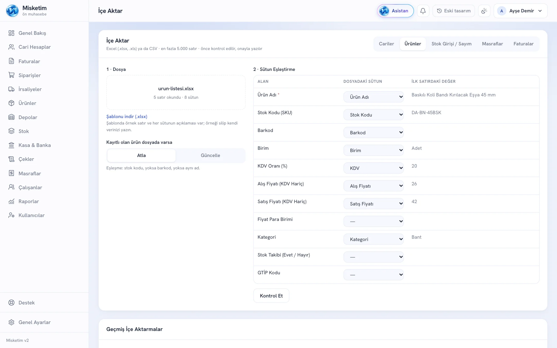Click the Raporlar chart icon

pos(11,201)
